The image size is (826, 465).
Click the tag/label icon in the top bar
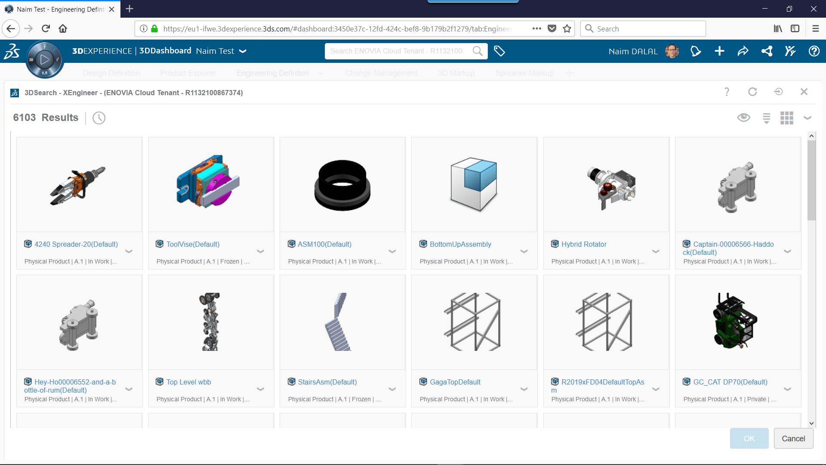499,50
